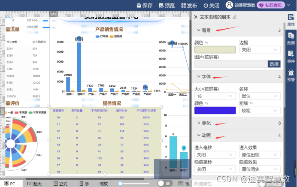Open the 事件 events sidebar tab
297x187 pixels.
[x=291, y=57]
